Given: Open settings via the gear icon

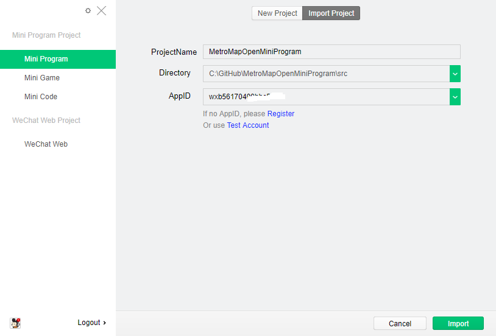Looking at the screenshot, I should (88, 11).
